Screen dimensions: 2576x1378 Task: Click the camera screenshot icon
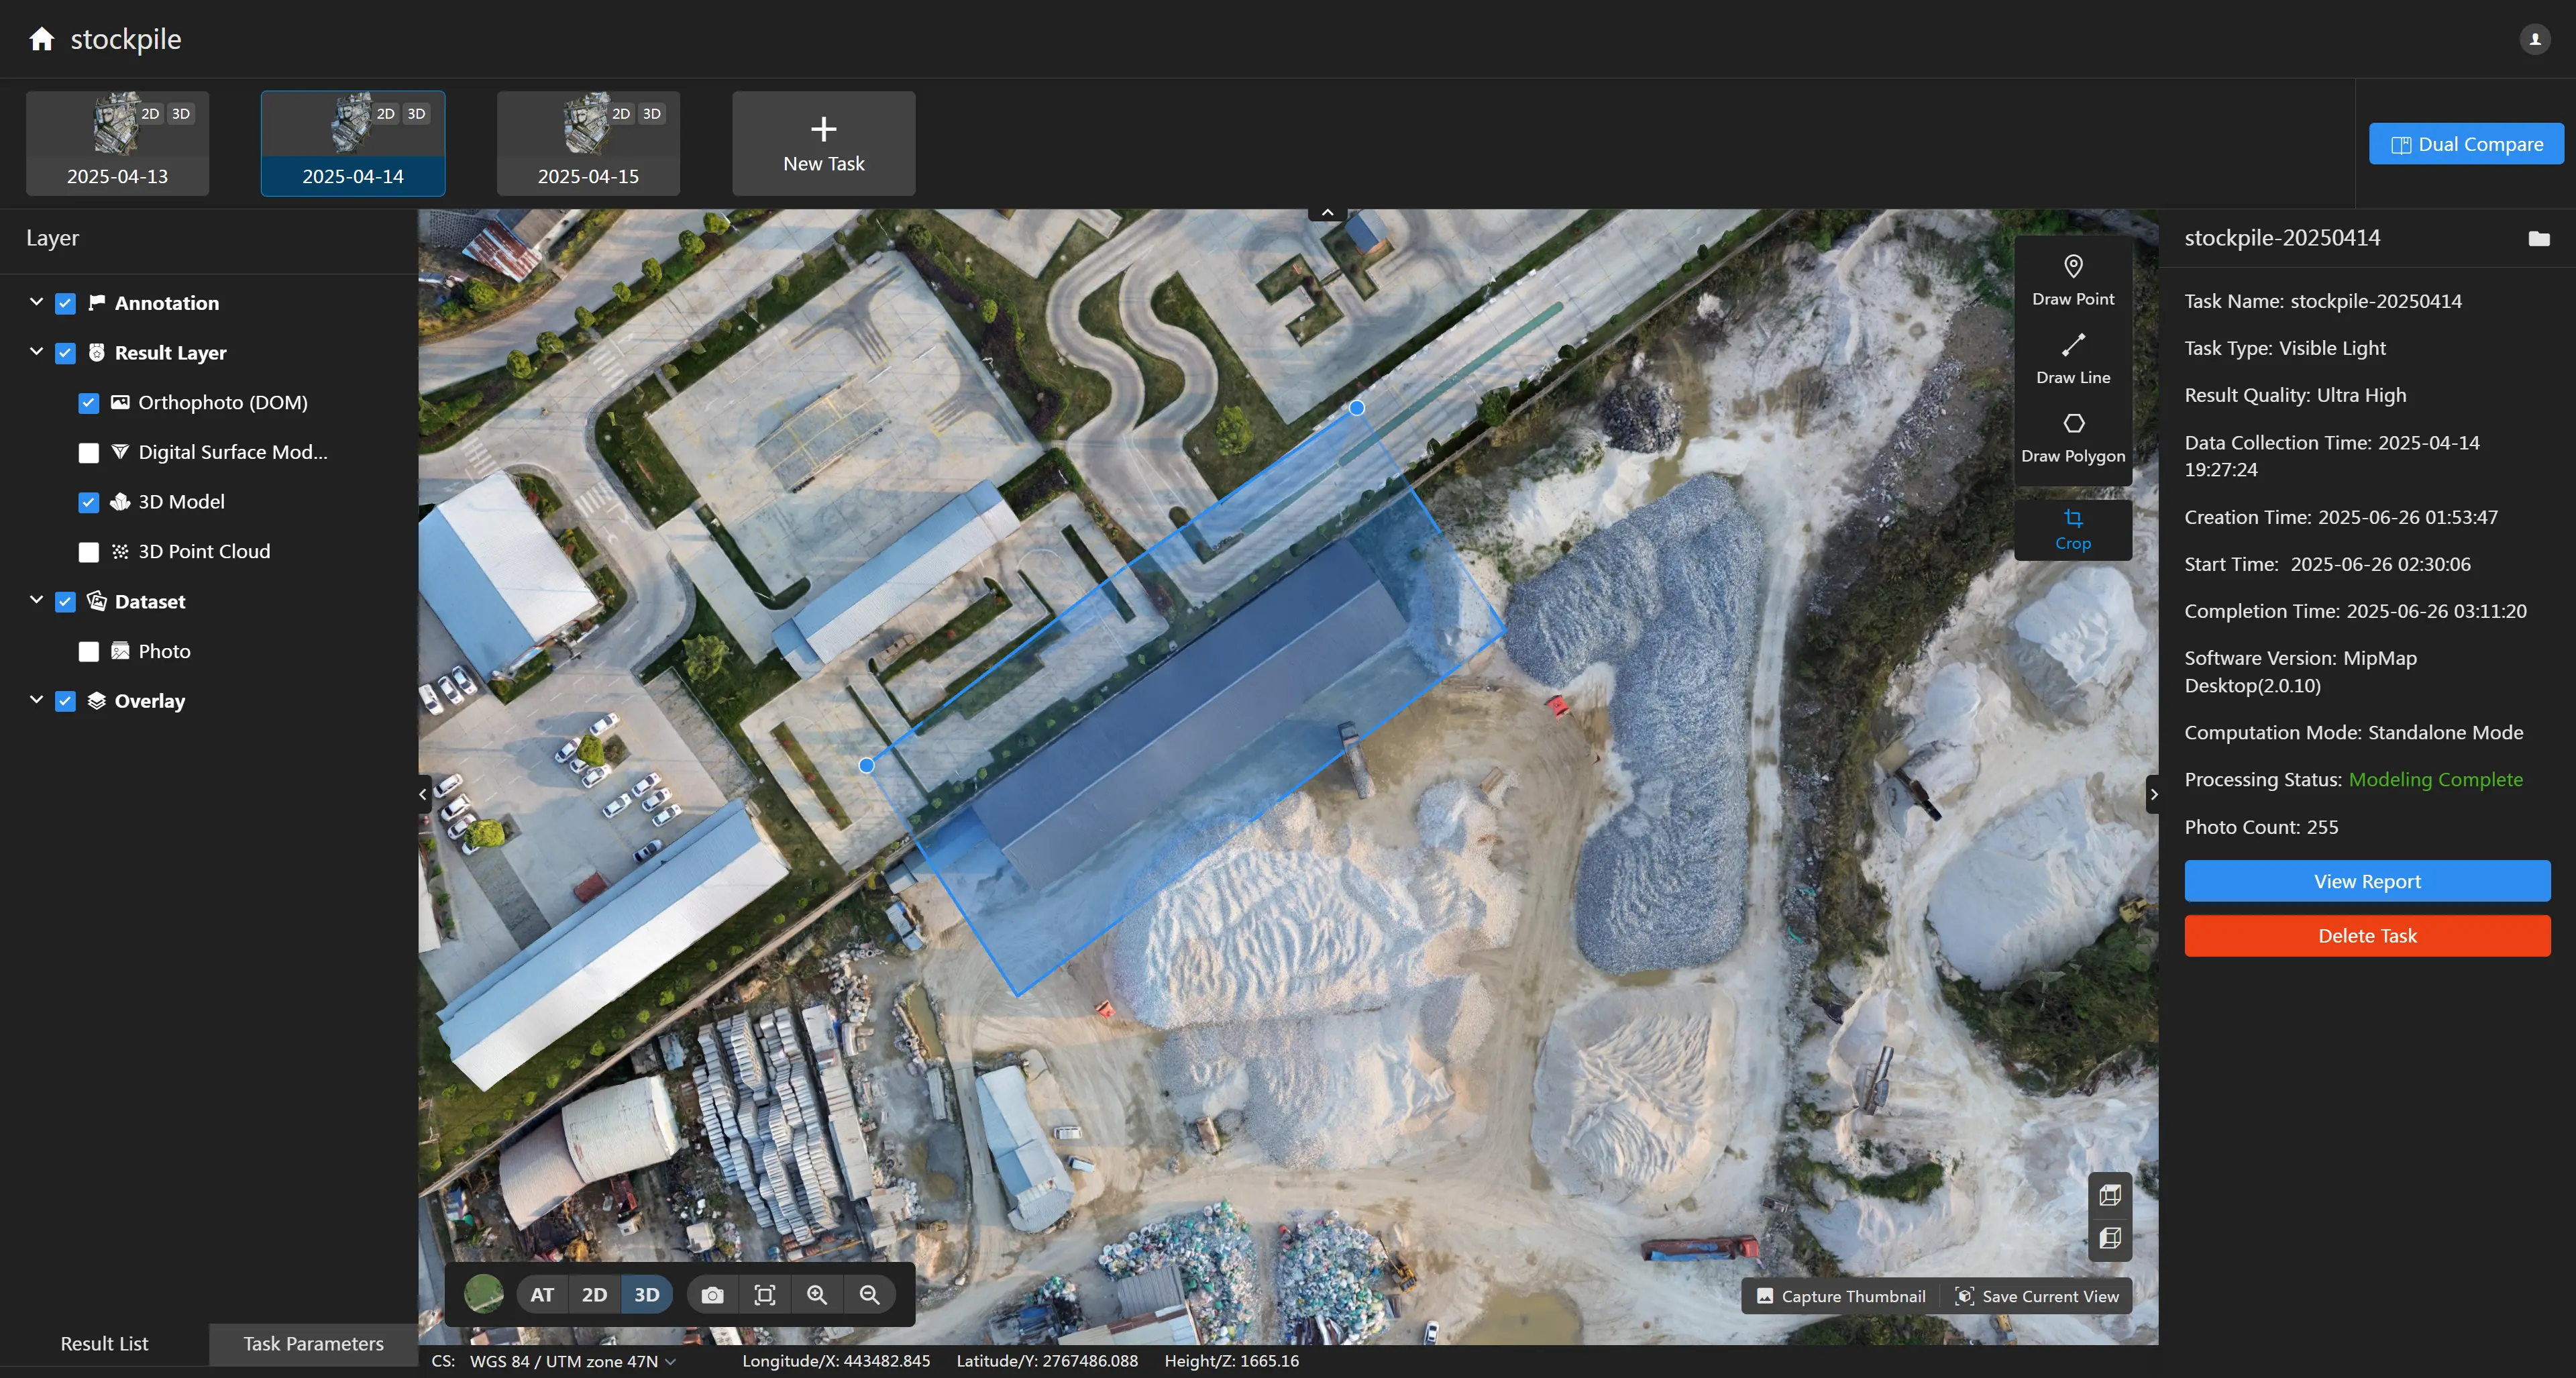pyautogui.click(x=712, y=1294)
